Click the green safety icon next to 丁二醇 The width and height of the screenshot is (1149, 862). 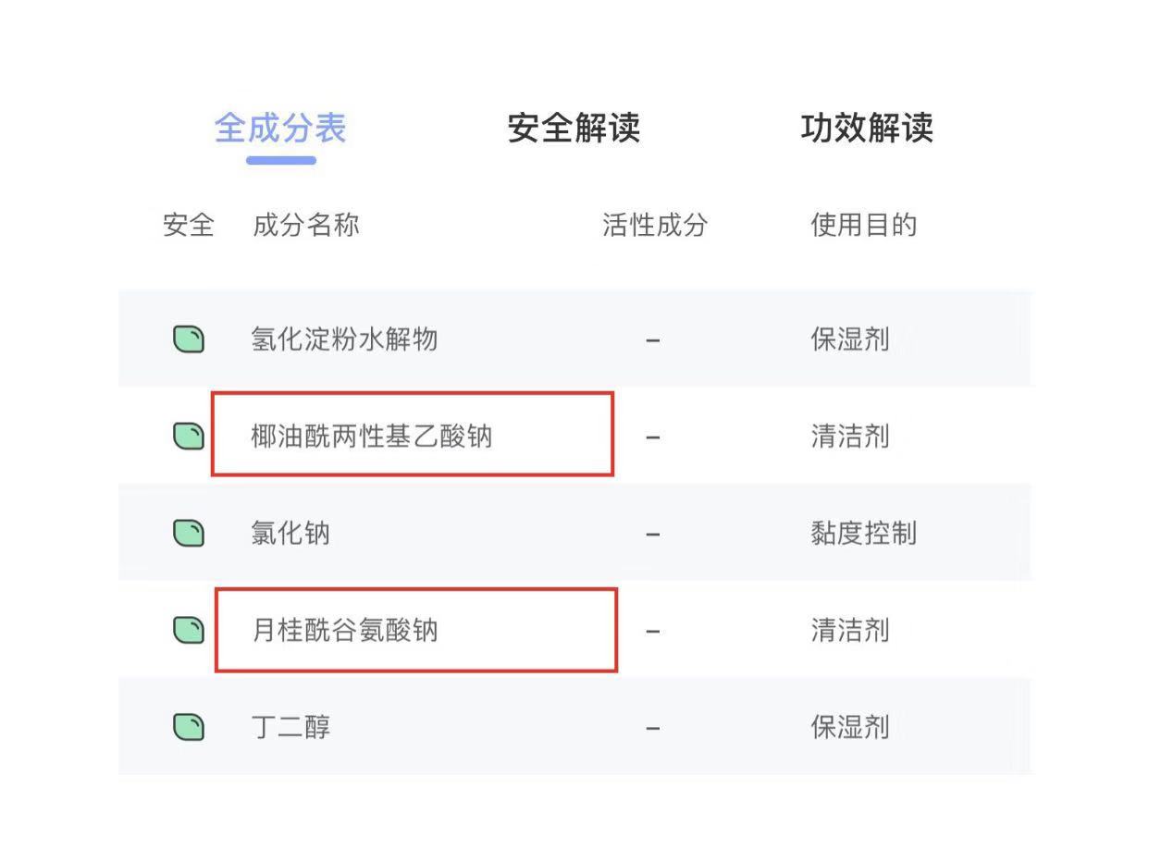pyautogui.click(x=189, y=727)
